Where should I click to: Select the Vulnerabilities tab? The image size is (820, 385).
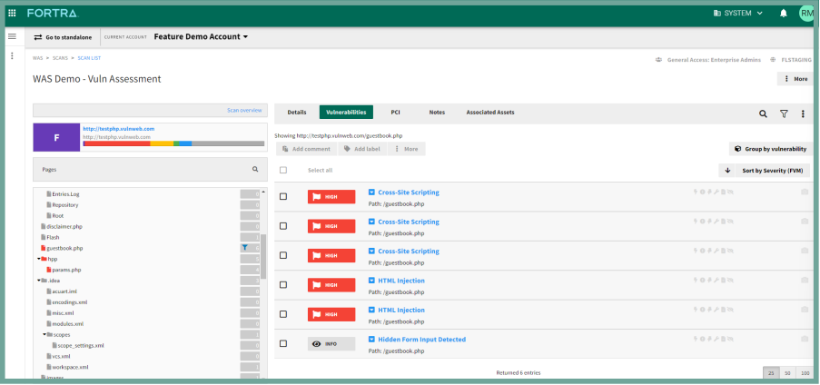coord(346,112)
